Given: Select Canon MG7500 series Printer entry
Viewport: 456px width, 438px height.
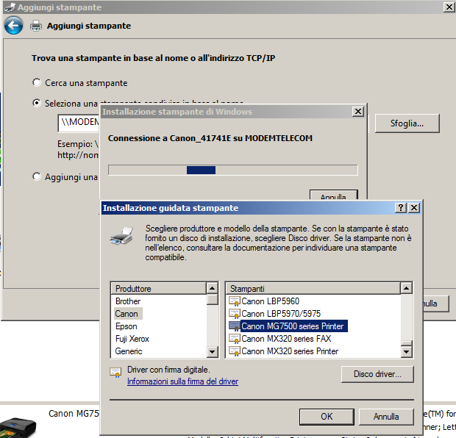Looking at the screenshot, I should (x=293, y=326).
